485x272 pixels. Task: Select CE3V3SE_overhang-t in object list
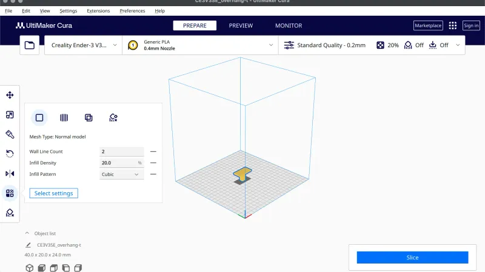point(59,245)
